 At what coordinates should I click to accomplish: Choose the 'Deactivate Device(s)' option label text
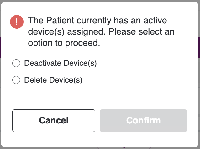click(61, 63)
